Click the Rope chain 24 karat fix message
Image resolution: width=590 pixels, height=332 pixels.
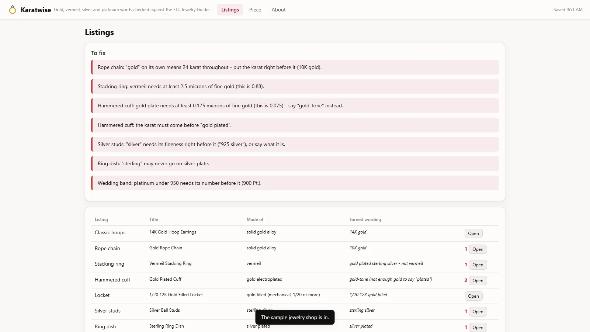click(295, 67)
